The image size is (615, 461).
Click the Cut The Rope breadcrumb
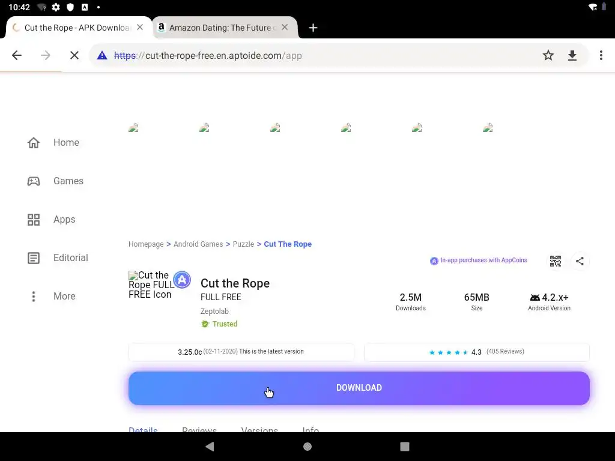[288, 244]
